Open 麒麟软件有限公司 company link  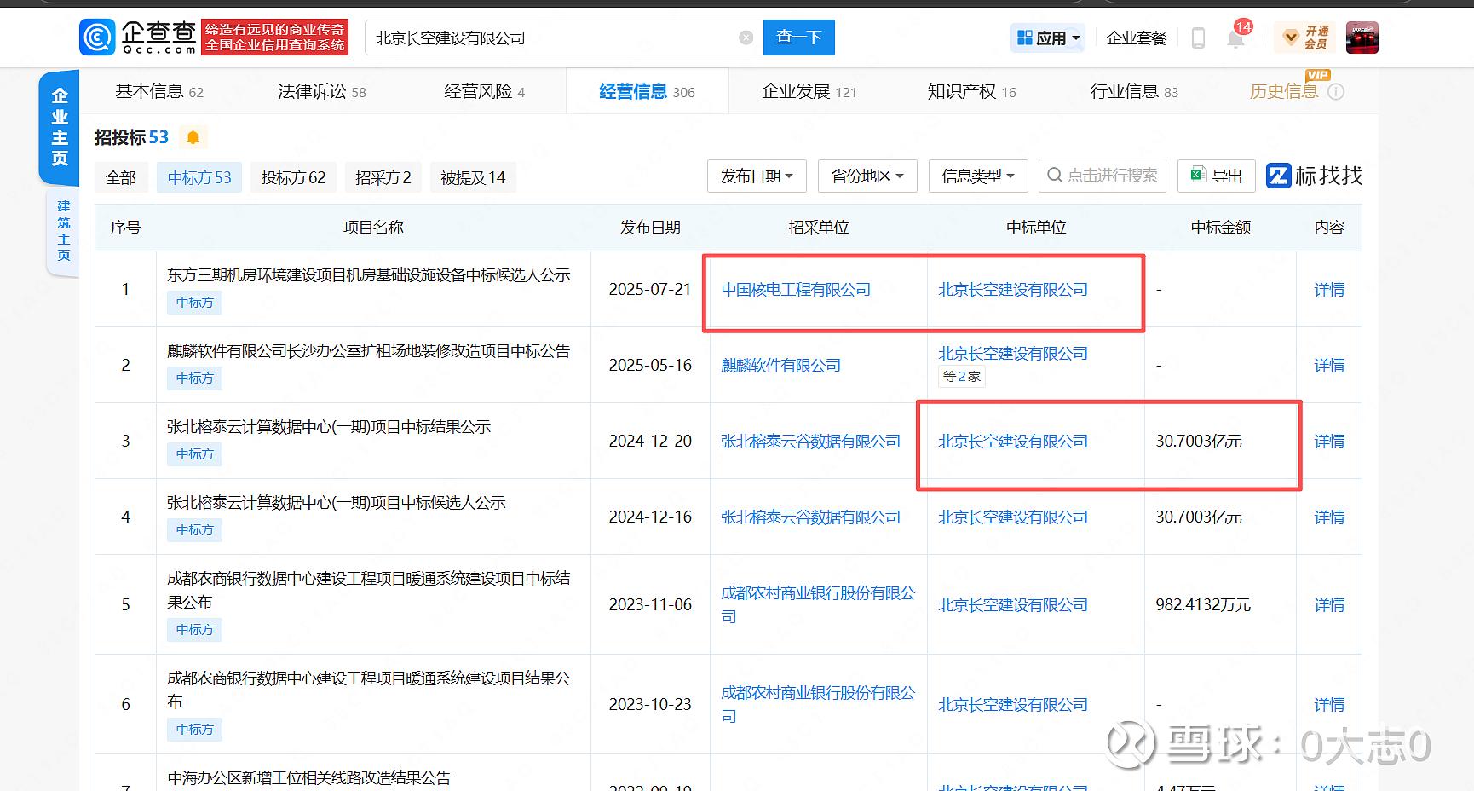780,366
